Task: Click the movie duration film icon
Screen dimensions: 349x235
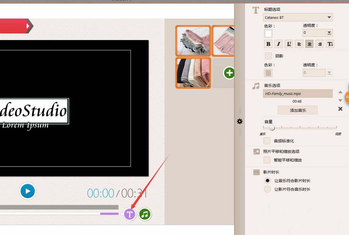Action: pos(257,172)
